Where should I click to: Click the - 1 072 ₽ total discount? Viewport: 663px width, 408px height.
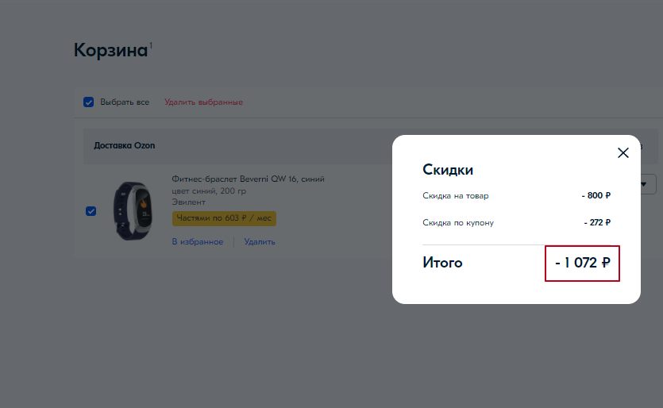(x=582, y=263)
